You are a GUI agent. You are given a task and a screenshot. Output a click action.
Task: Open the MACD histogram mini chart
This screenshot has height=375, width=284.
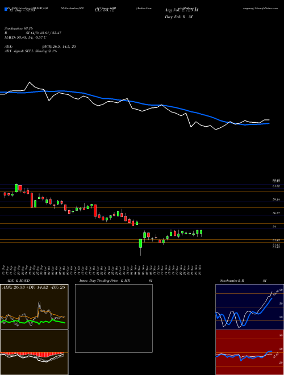pyautogui.click(x=34, y=352)
